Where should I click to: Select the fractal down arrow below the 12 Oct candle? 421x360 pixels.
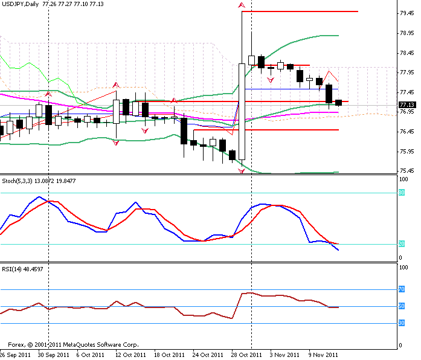(116, 143)
